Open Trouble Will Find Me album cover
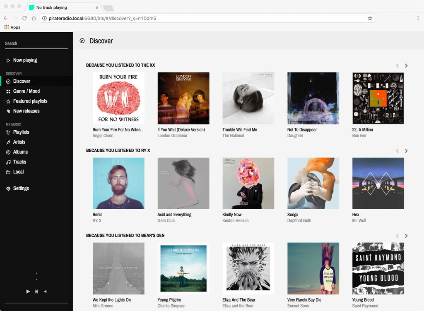This screenshot has width=424, height=311. [248, 98]
